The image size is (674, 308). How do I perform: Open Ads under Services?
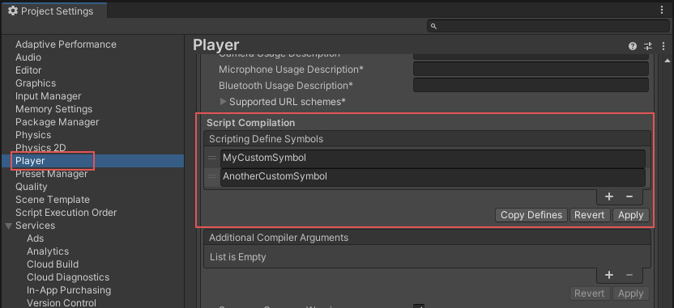(x=36, y=238)
